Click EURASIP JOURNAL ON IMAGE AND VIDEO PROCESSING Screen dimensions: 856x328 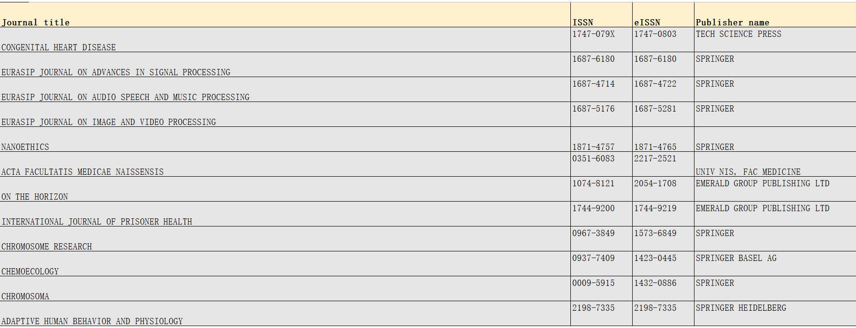point(285,114)
